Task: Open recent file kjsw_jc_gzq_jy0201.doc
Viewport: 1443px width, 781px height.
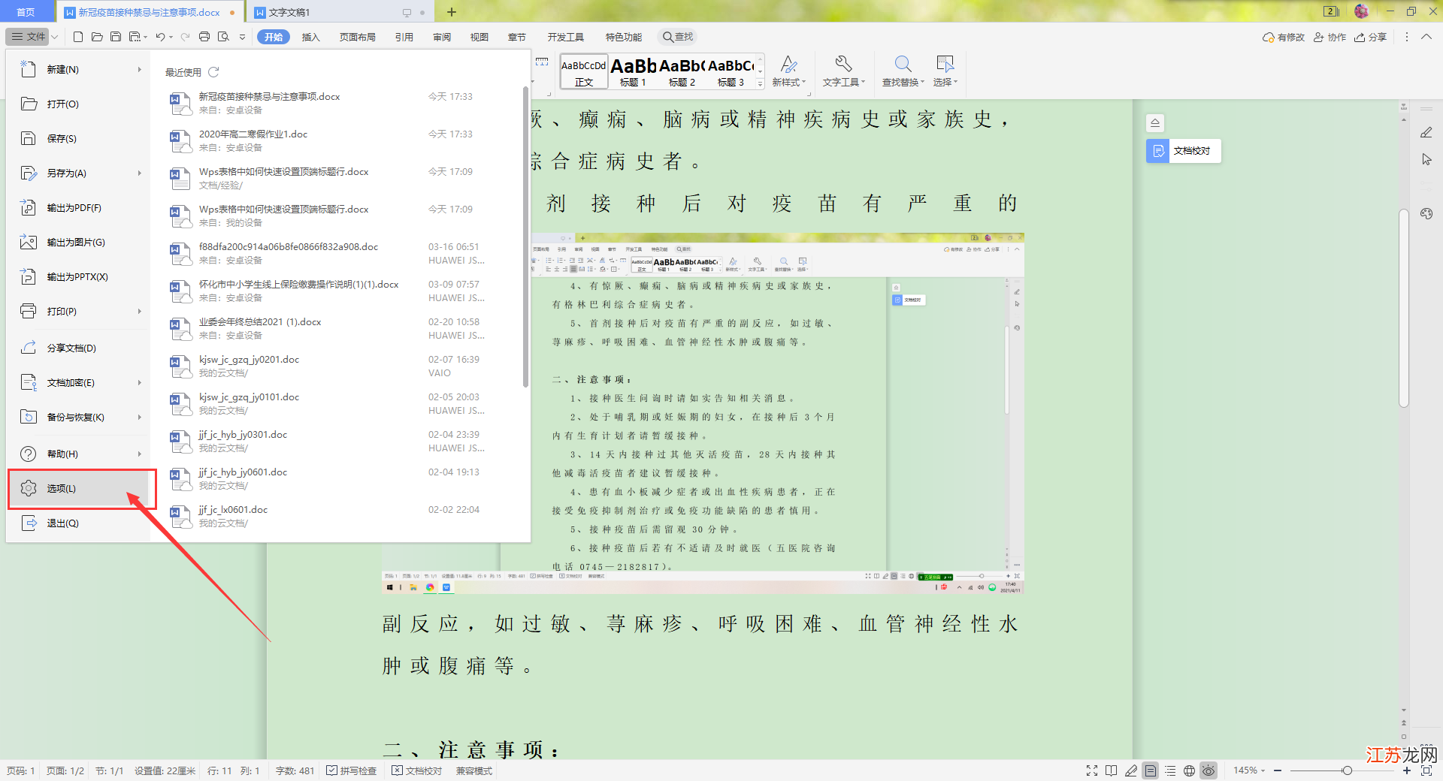Action: click(338, 366)
